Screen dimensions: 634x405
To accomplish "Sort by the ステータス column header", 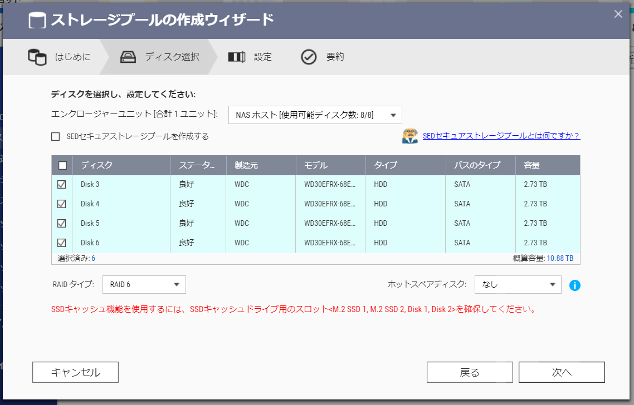I will click(198, 166).
